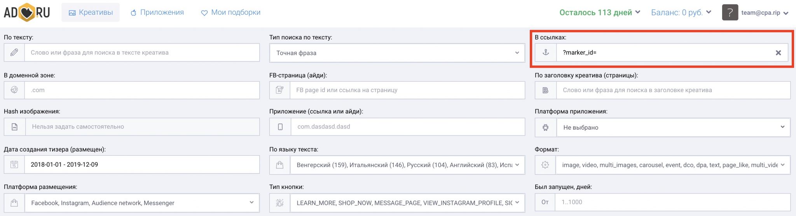Clear the ?marker_id= links field
The image size is (796, 216).
pos(778,53)
